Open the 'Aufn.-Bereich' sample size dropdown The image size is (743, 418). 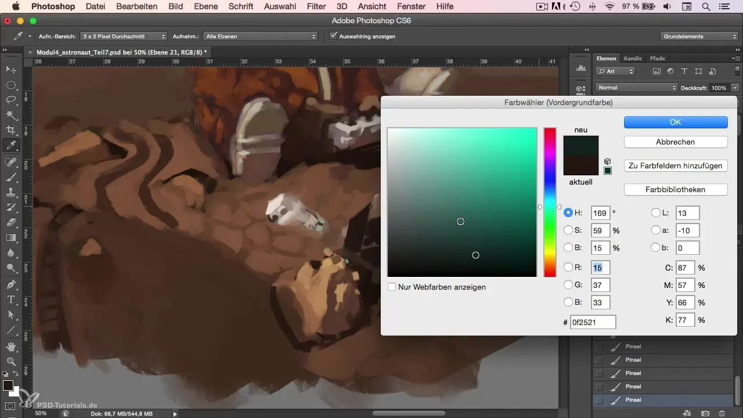[x=124, y=37]
